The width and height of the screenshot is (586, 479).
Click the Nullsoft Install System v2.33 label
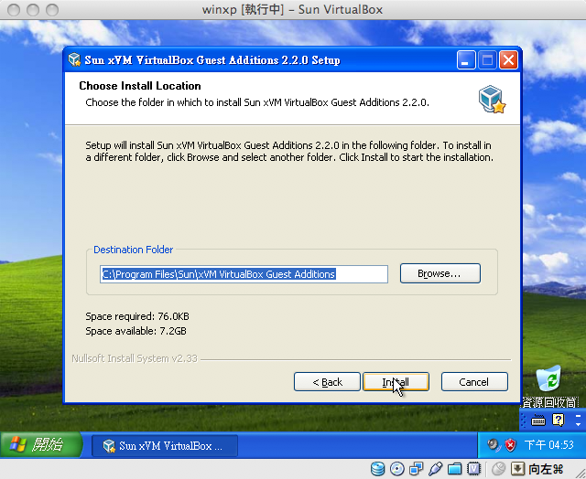coord(135,358)
